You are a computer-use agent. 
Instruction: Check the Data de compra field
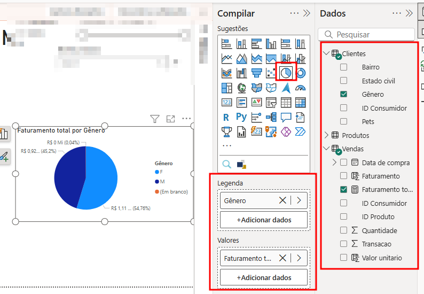point(343,162)
